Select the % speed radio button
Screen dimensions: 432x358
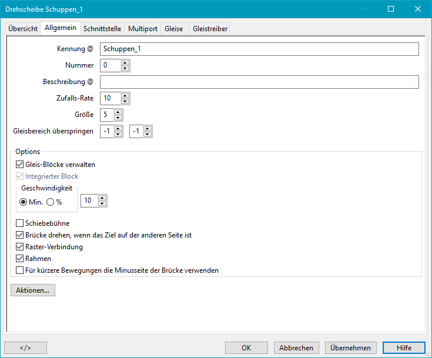coord(50,202)
